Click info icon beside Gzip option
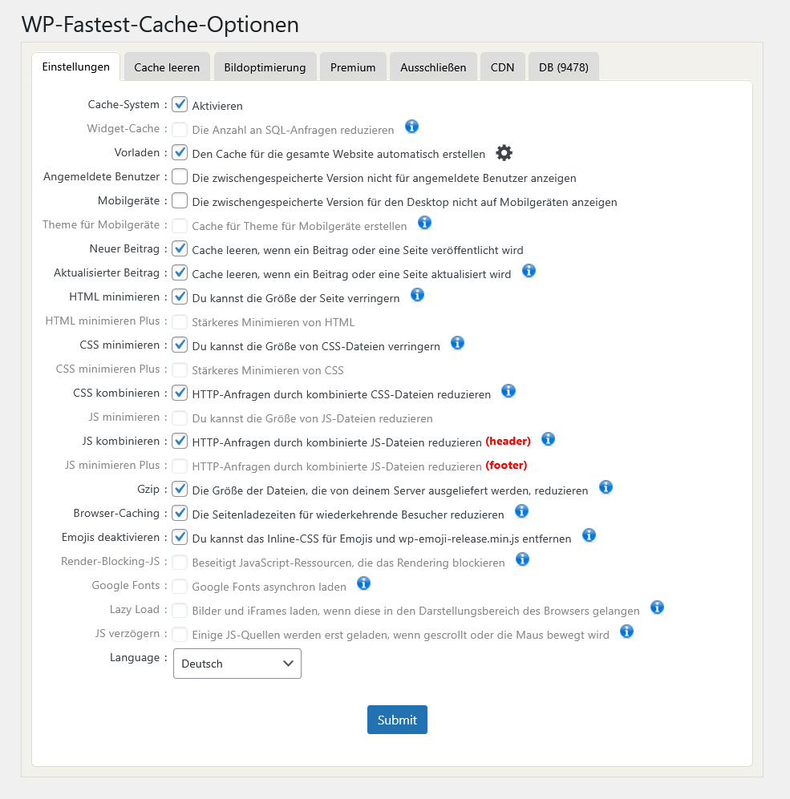This screenshot has width=790, height=799. click(606, 487)
